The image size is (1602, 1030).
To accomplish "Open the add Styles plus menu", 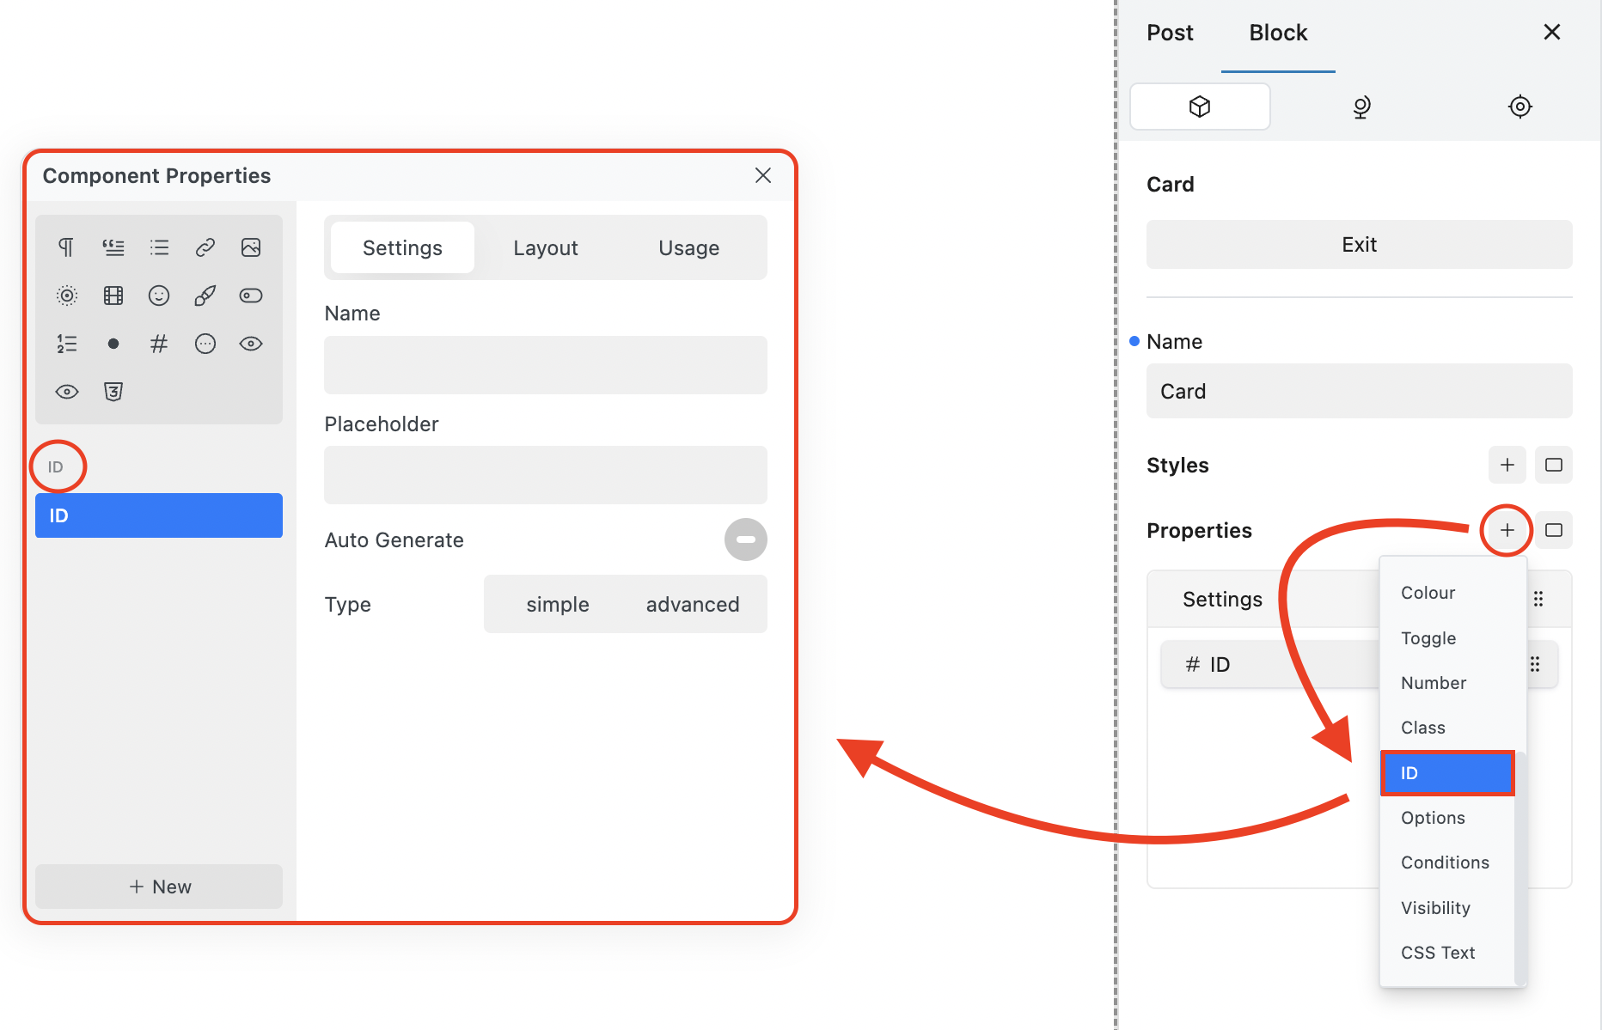I will [x=1507, y=465].
